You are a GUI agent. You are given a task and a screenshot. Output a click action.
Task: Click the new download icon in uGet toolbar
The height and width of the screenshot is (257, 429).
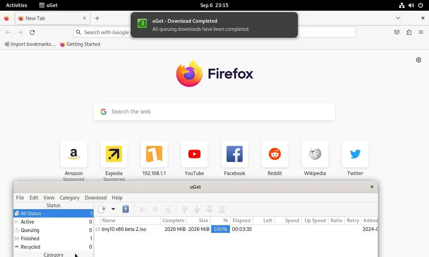pyautogui.click(x=102, y=209)
